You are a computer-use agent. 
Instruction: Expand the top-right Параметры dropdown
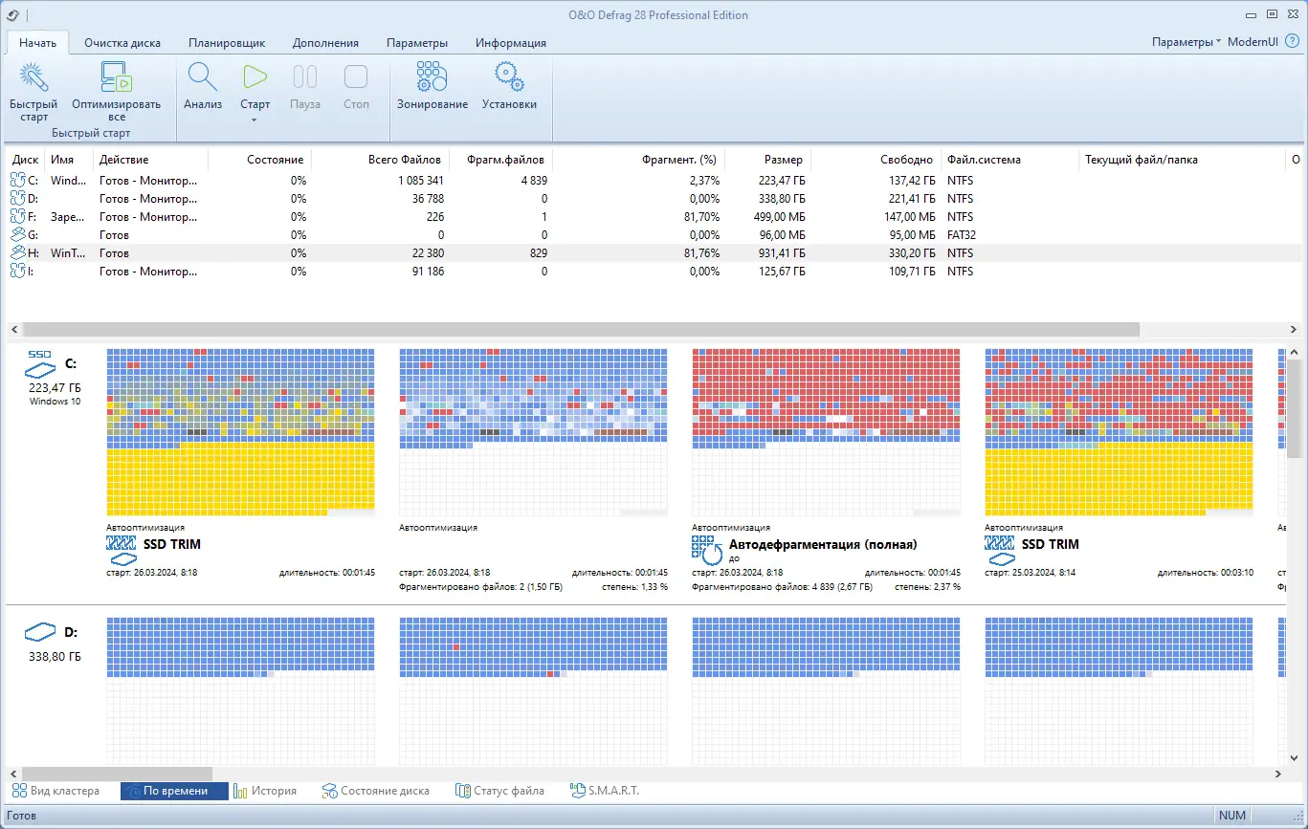point(1186,42)
